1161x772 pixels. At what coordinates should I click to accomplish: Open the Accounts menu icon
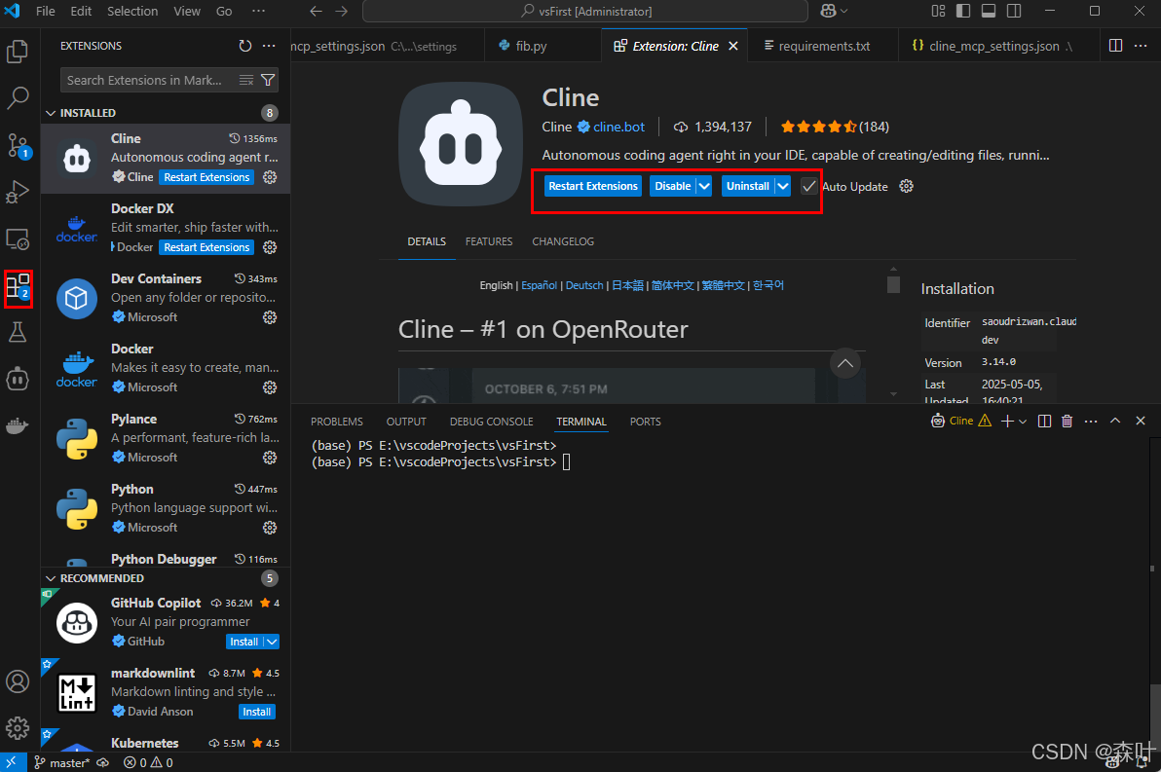[18, 680]
